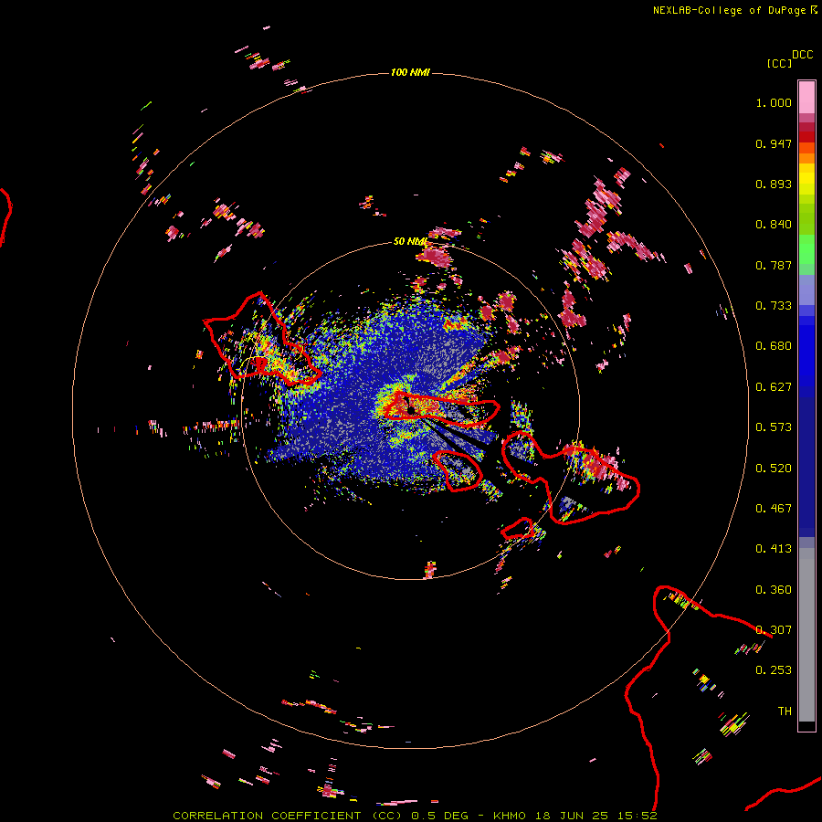Select the 0.787 legend value
This screenshot has width=822, height=822.
click(774, 265)
